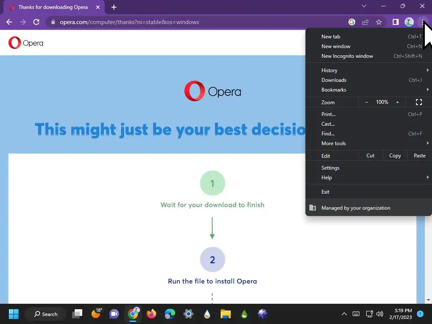Open File Explorer from the taskbar
The image size is (432, 324).
(x=225, y=314)
